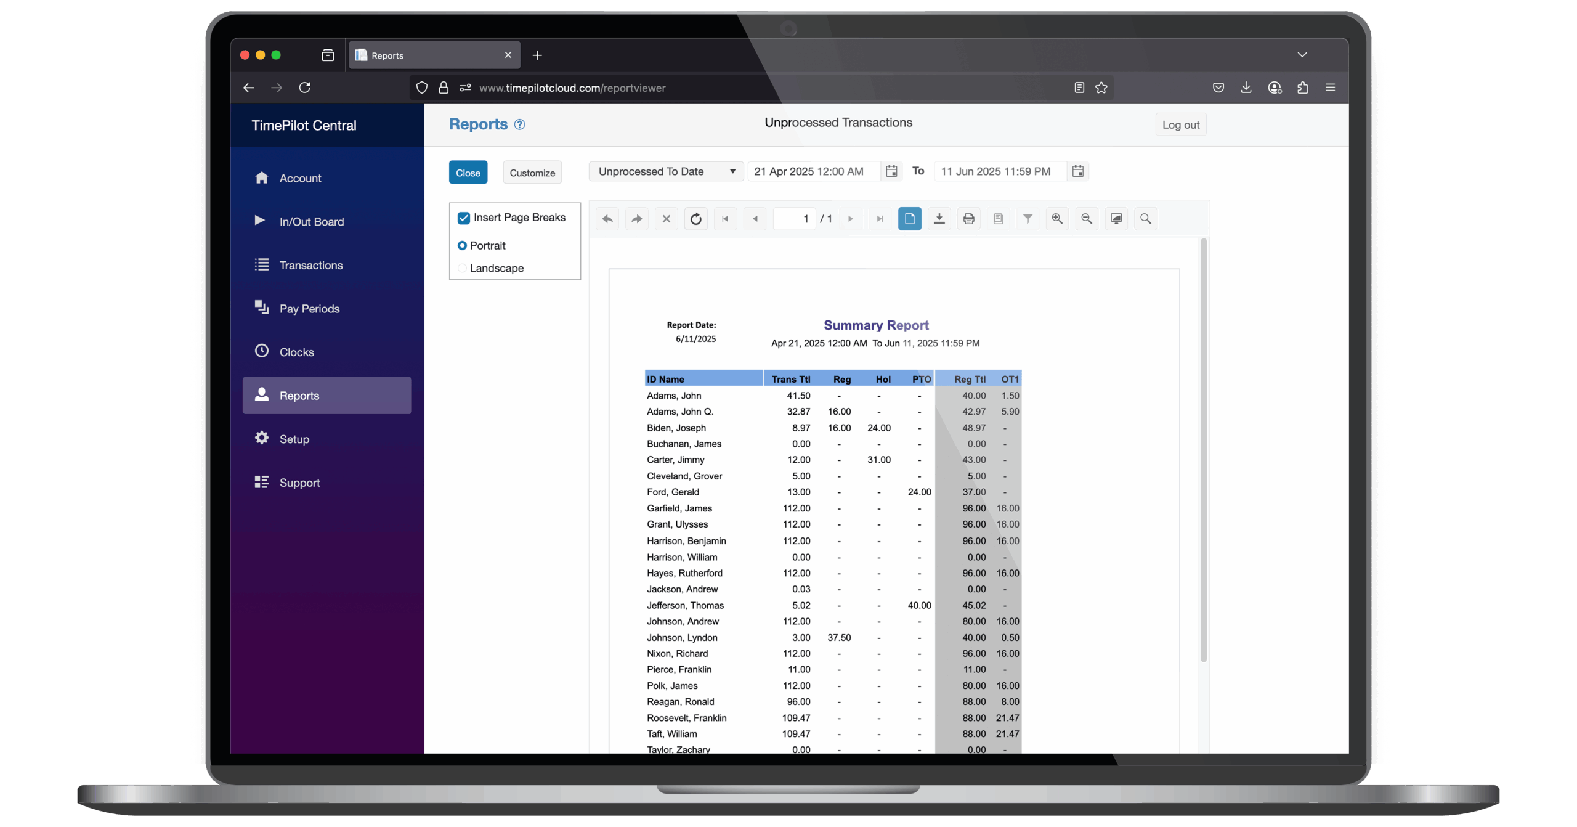Screen dimensions: 1577x827
Task: Click the Log out button
Action: (1180, 124)
